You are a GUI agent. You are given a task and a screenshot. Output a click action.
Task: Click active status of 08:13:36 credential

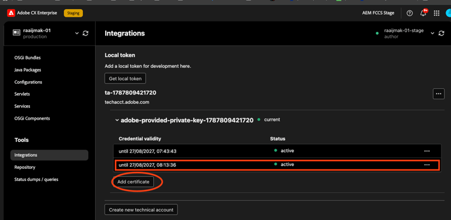point(287,165)
